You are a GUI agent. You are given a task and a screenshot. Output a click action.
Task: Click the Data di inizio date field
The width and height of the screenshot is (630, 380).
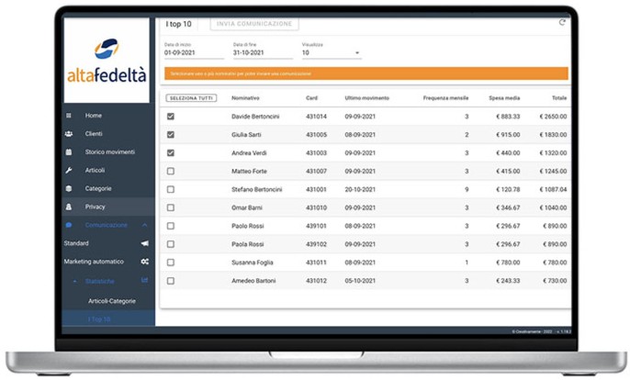point(194,52)
